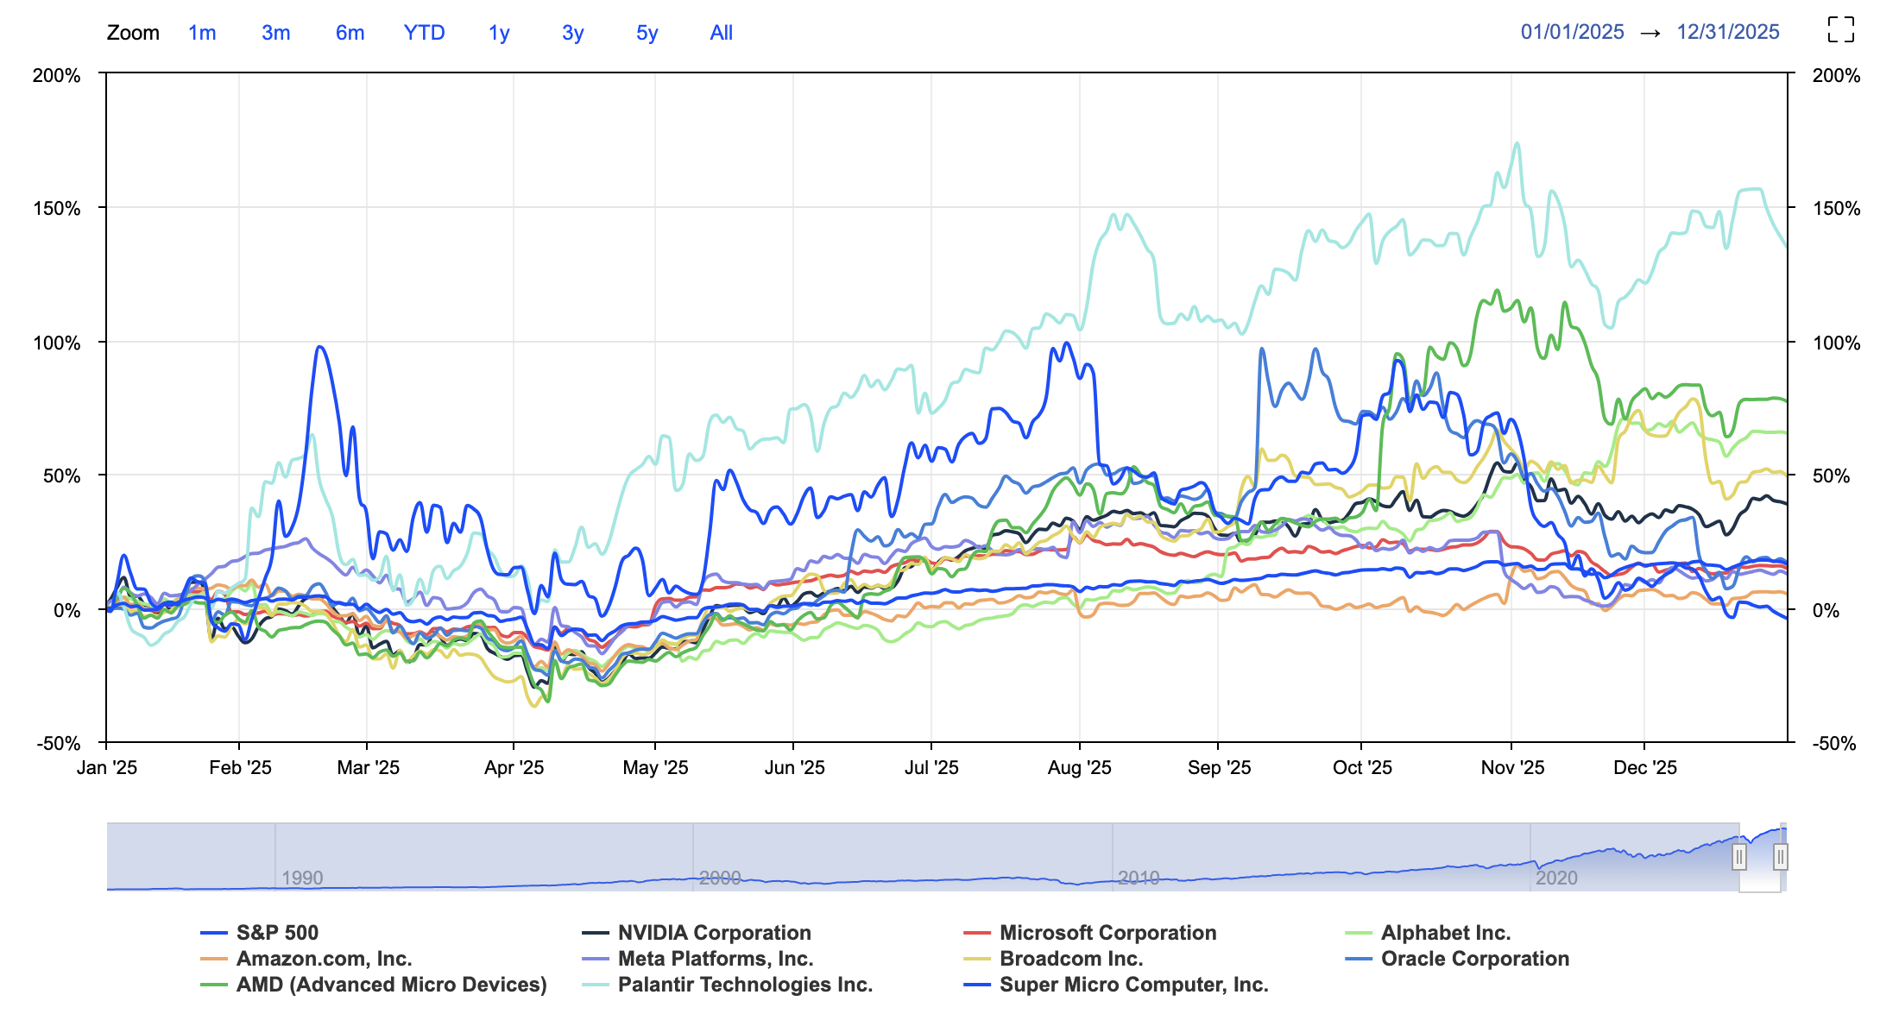Click the end date 12/31/2025 field
The width and height of the screenshot is (1880, 1020).
click(x=1727, y=32)
